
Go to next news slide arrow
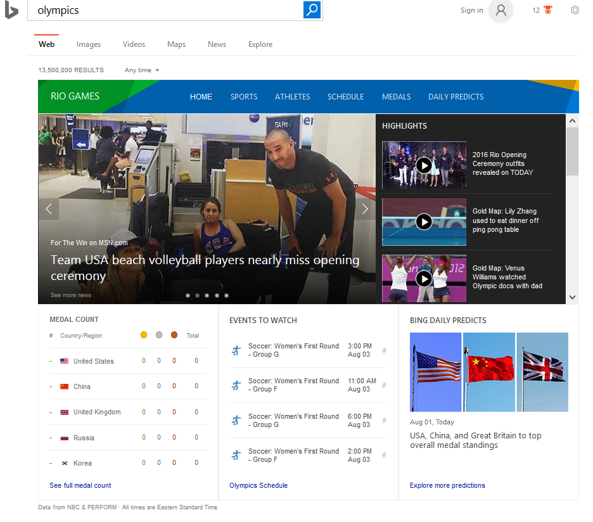[x=364, y=209]
